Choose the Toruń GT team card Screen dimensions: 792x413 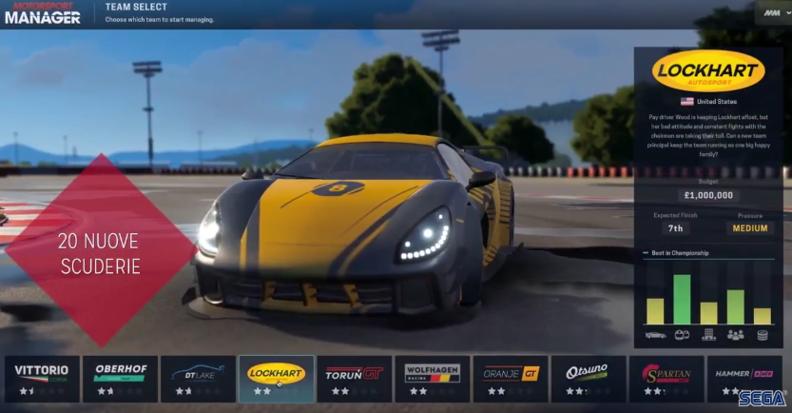pos(354,379)
